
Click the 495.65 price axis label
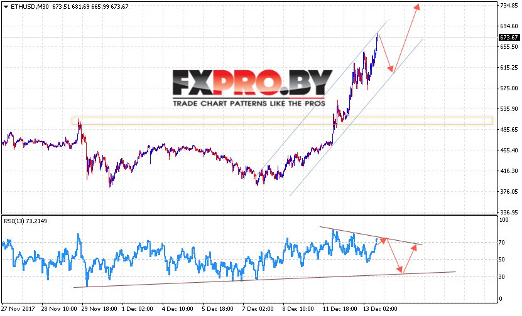pyautogui.click(x=509, y=130)
